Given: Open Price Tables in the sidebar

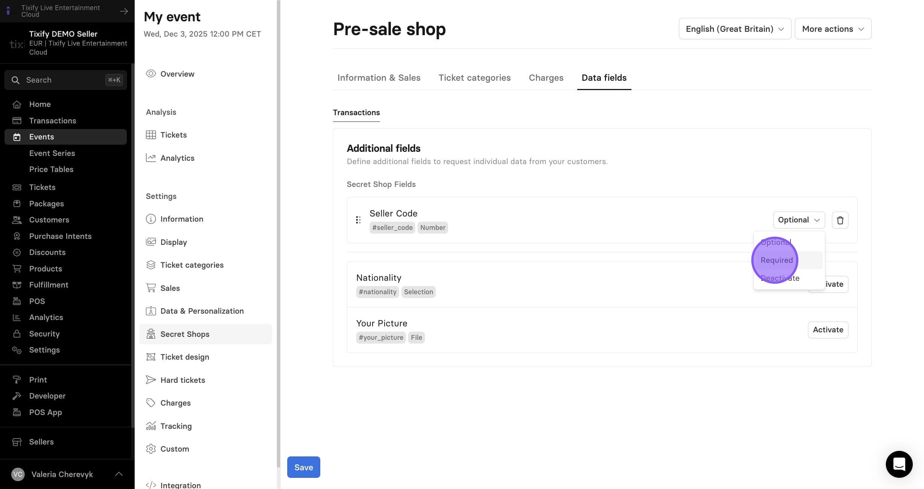Looking at the screenshot, I should pyautogui.click(x=51, y=169).
